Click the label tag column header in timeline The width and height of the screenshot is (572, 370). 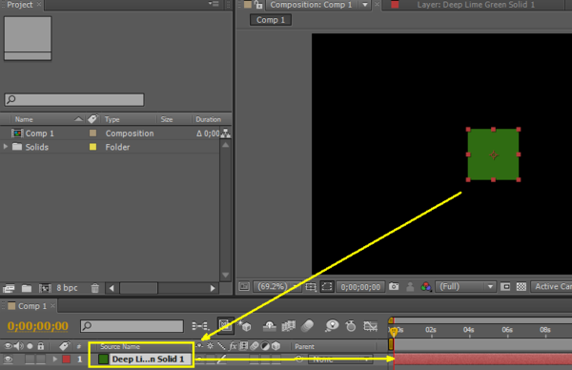tap(64, 345)
